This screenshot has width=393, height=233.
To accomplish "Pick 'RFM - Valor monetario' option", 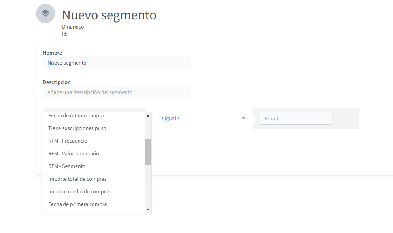I will point(74,154).
